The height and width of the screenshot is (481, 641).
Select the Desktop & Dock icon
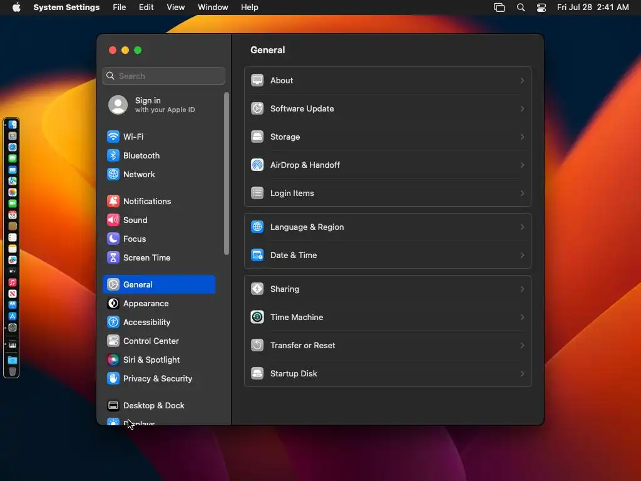point(113,406)
